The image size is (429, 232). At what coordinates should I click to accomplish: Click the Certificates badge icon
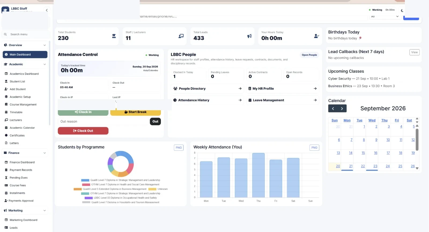(6, 135)
